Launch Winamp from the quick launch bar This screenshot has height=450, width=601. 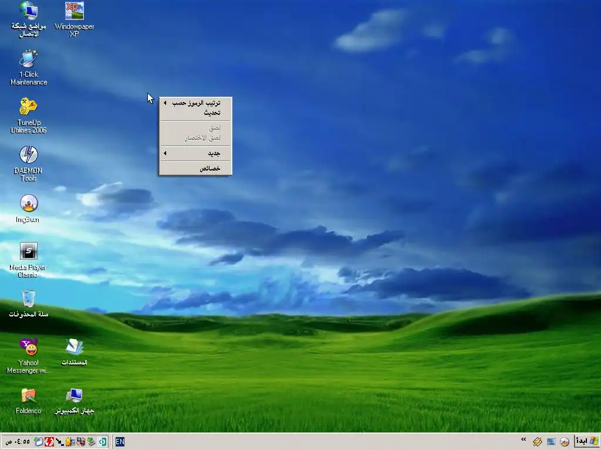point(538,441)
